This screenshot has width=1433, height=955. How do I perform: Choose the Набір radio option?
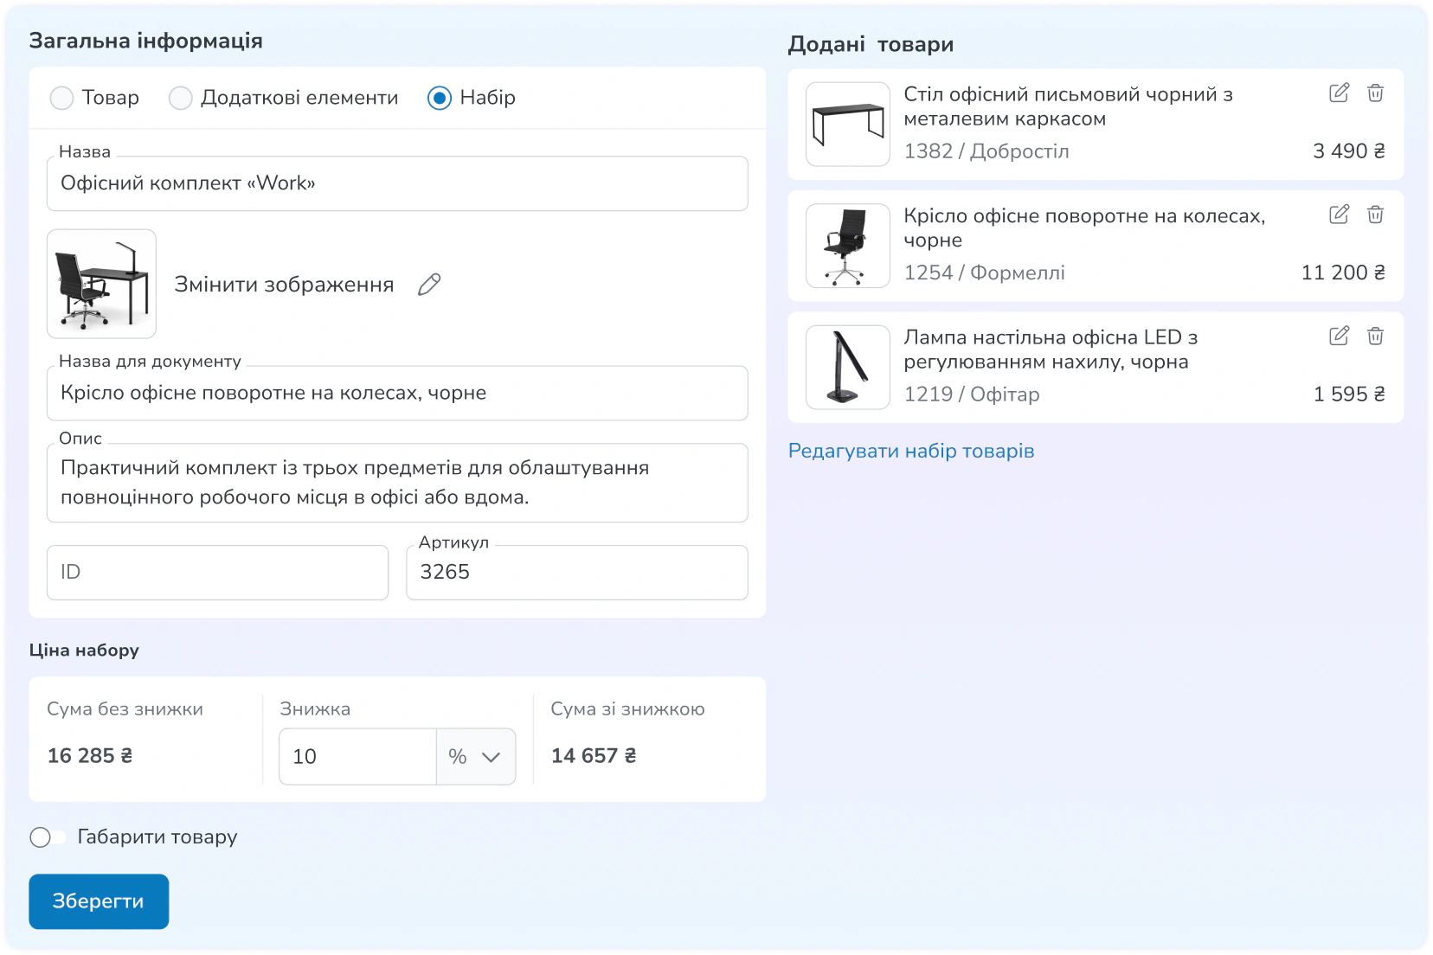coord(440,98)
